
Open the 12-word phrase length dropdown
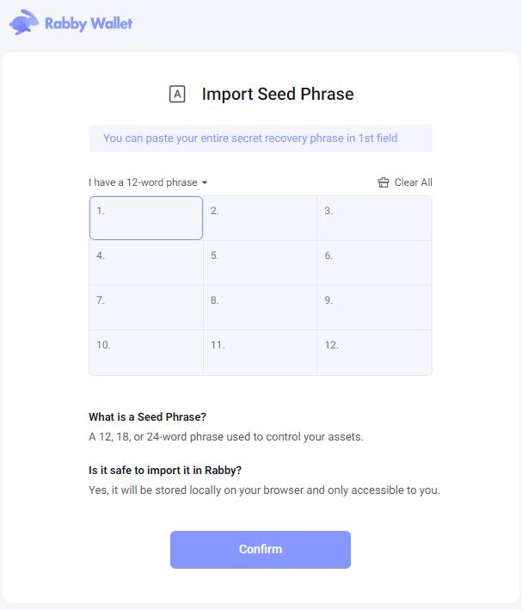pyautogui.click(x=143, y=182)
